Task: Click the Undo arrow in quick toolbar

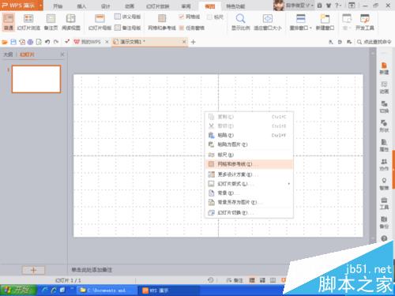Action: pyautogui.click(x=47, y=42)
